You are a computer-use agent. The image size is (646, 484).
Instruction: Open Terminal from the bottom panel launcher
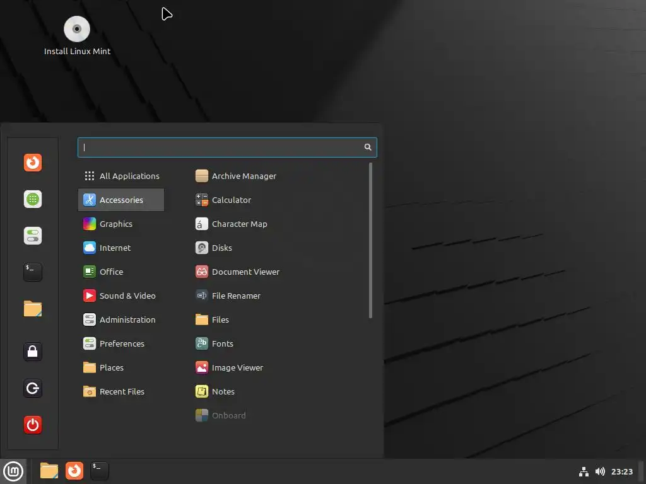point(100,471)
